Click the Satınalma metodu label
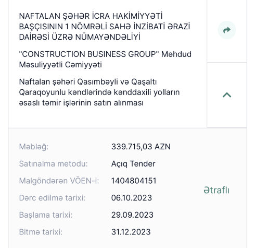 (x=54, y=164)
